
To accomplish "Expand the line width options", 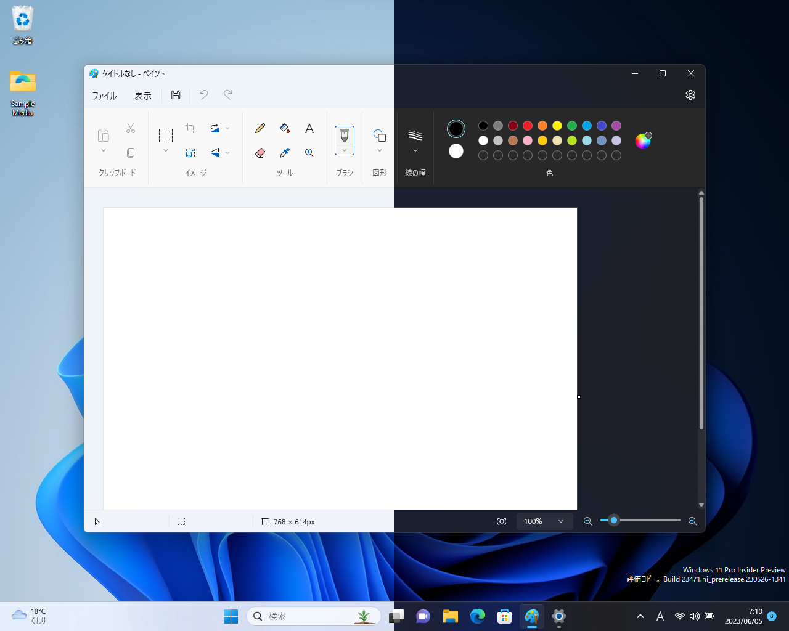I will pos(415,150).
